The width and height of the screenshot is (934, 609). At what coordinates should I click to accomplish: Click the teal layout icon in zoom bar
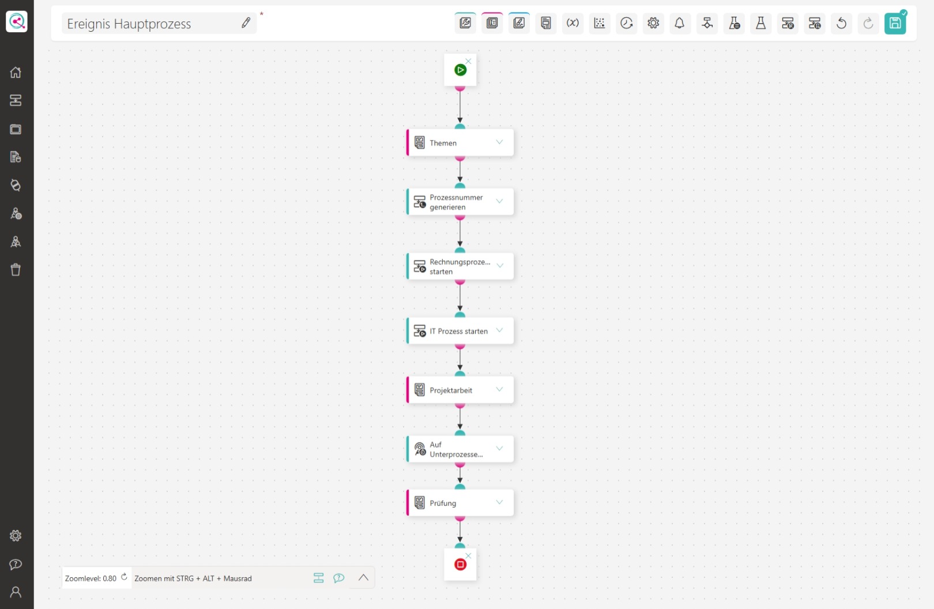318,578
